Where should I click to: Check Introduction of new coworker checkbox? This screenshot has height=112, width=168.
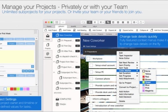click(x=91, y=106)
